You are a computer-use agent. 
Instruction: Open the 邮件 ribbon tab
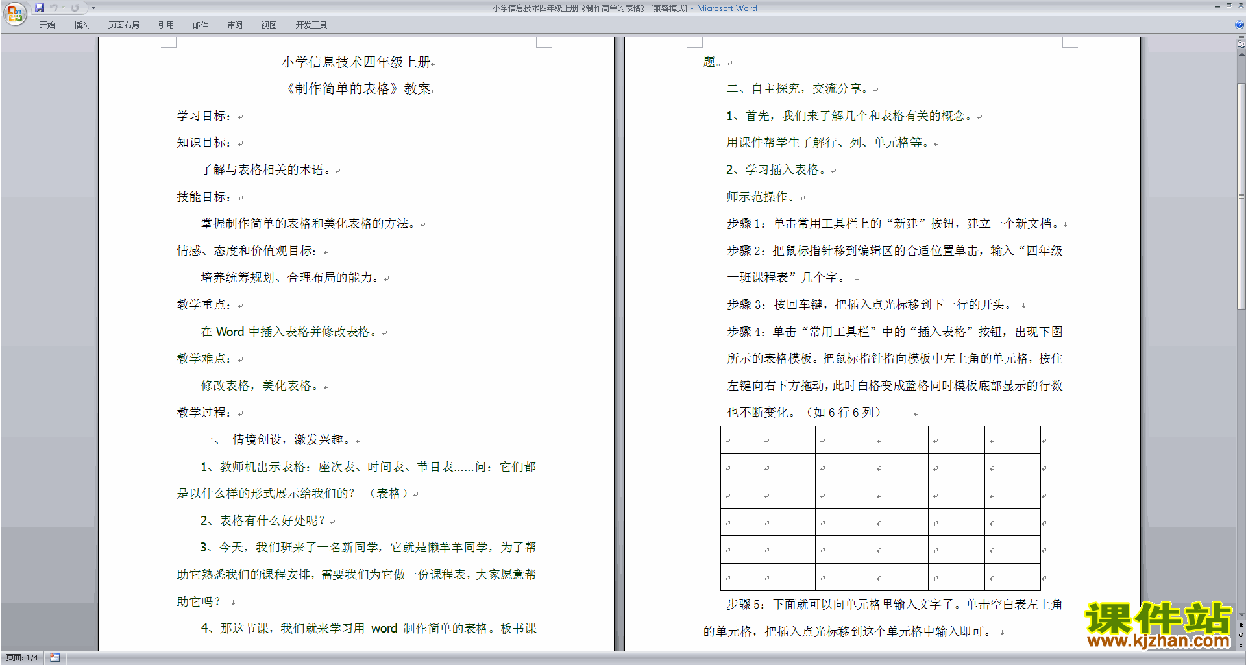201,25
